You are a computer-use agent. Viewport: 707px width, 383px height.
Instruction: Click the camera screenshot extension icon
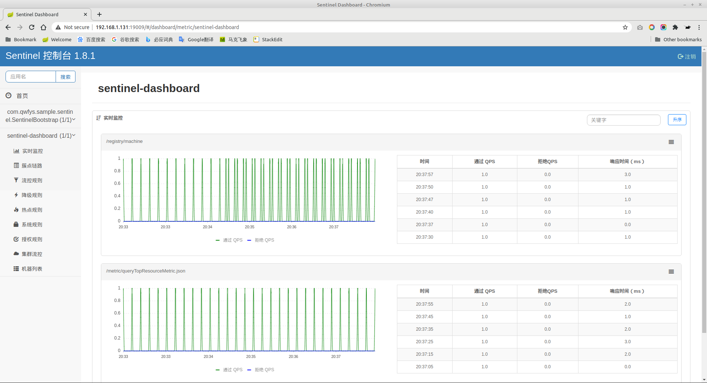coord(640,27)
